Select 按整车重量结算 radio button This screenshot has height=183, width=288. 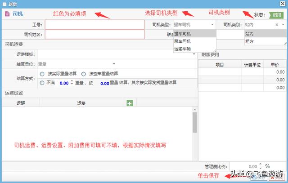coord(84,74)
